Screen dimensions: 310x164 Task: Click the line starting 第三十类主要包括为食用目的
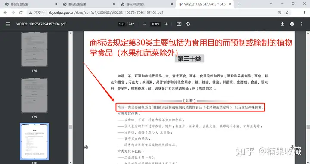click(190, 108)
